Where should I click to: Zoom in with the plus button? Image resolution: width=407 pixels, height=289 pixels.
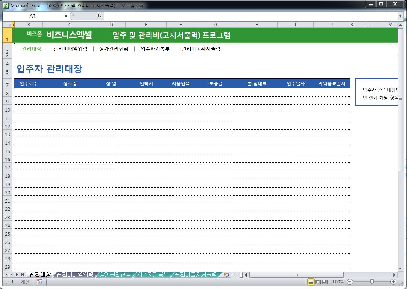pyautogui.click(x=393, y=282)
